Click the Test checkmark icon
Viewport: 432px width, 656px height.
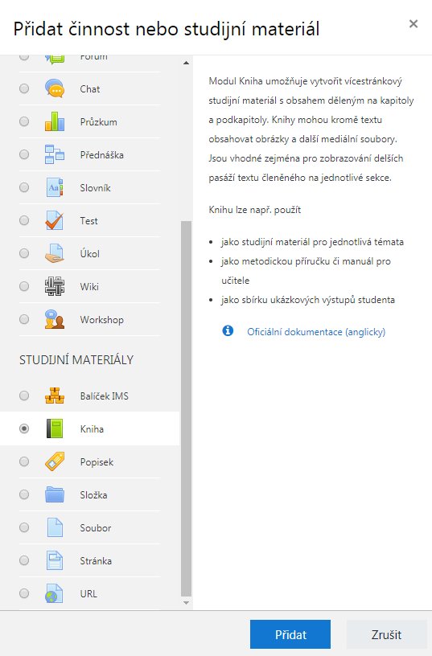(55, 220)
